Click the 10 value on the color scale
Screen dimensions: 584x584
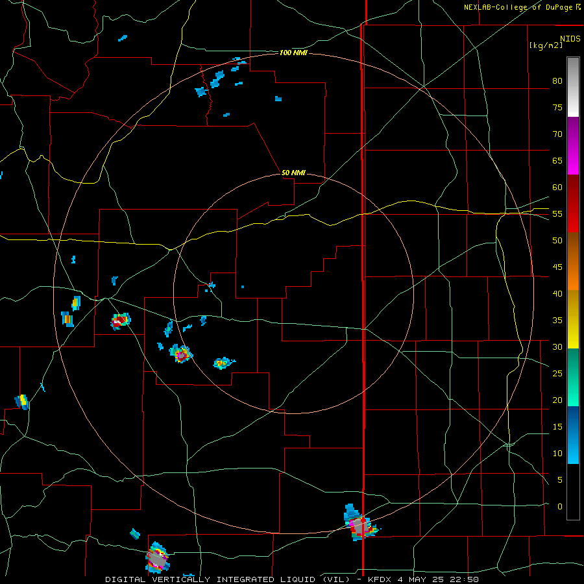(557, 454)
